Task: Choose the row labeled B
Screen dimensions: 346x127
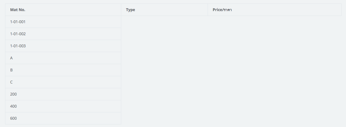Action: 63,70
